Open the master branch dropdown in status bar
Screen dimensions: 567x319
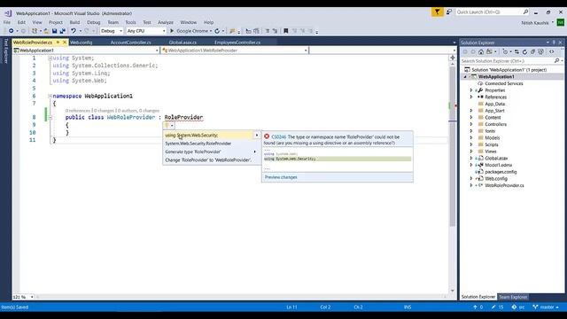coord(546,307)
